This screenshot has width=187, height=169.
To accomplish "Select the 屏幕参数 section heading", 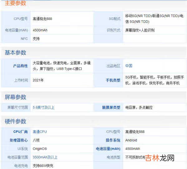I will pyautogui.click(x=15, y=97).
